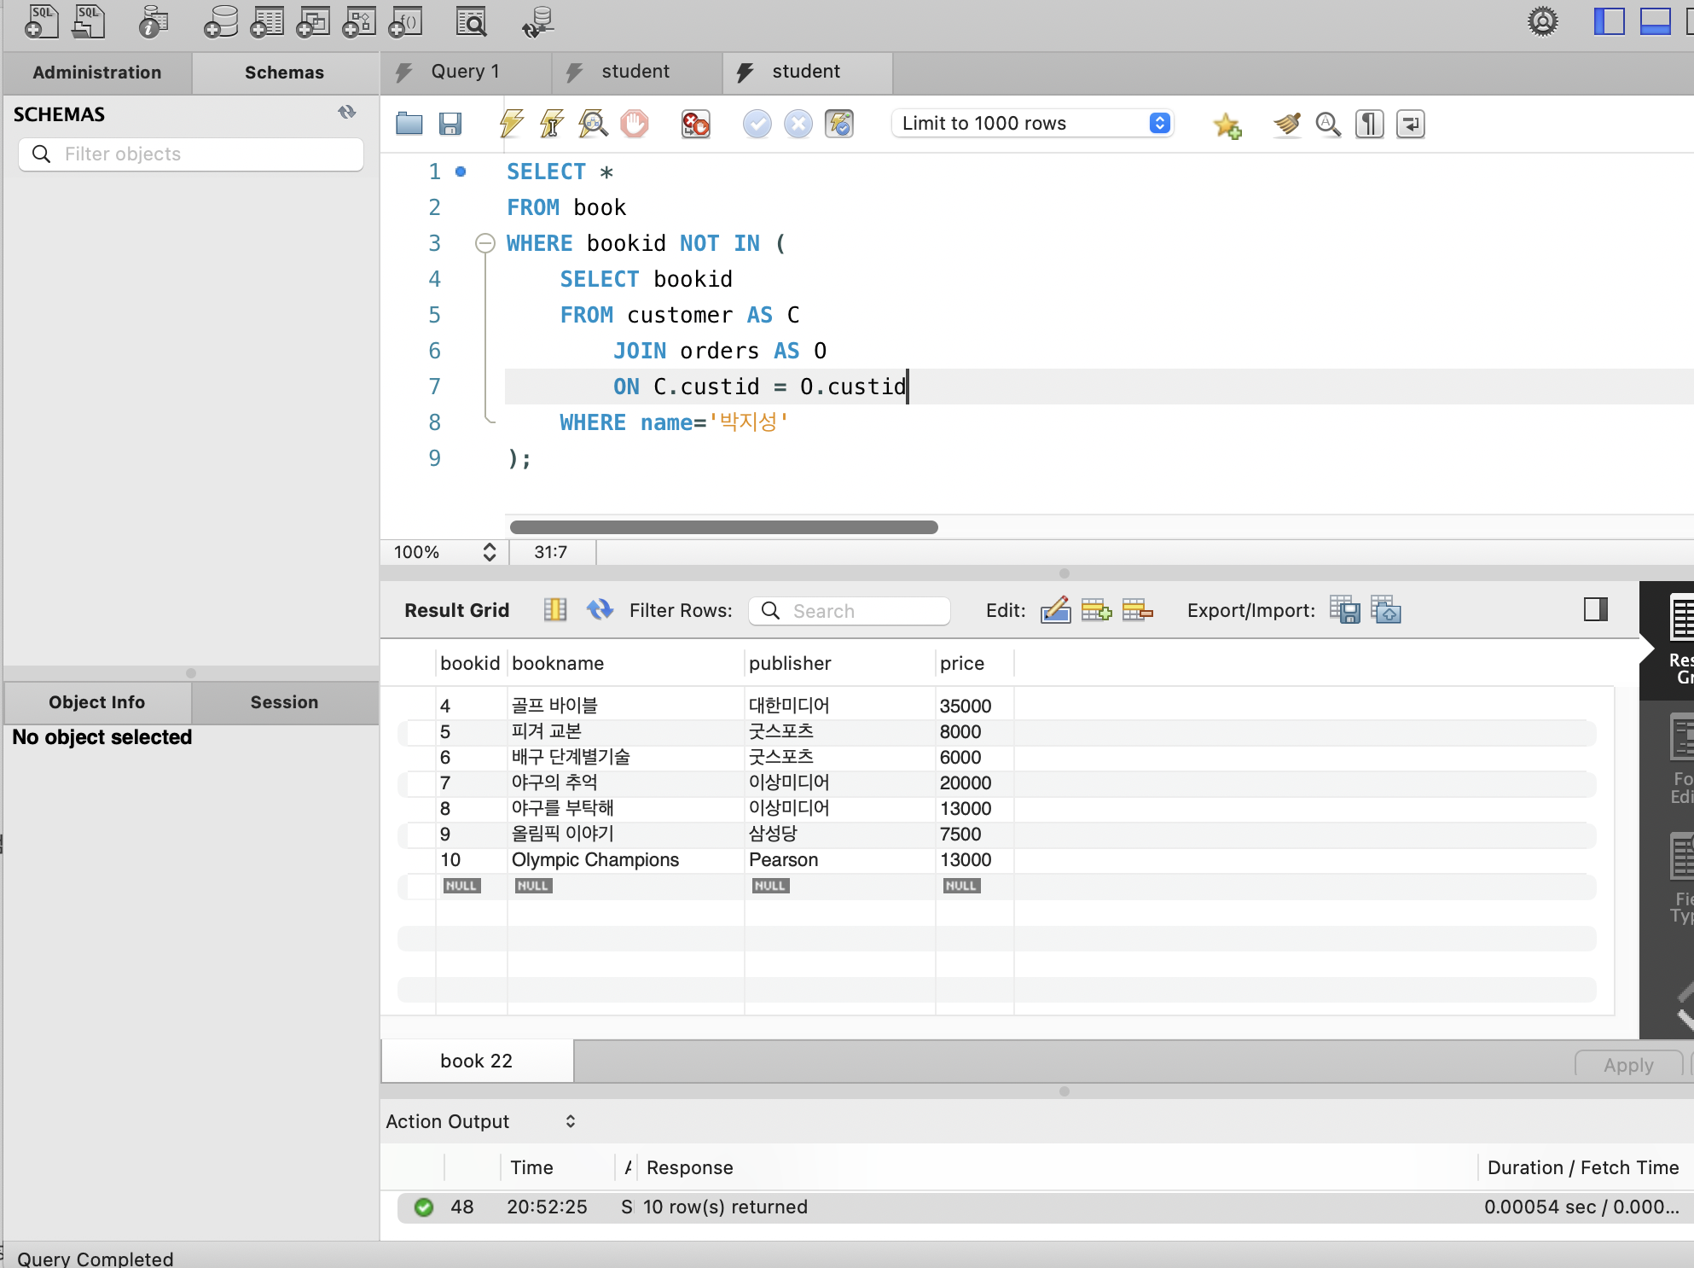This screenshot has width=1694, height=1268.
Task: Toggle the left sidebar panel visibility
Action: pyautogui.click(x=1609, y=20)
